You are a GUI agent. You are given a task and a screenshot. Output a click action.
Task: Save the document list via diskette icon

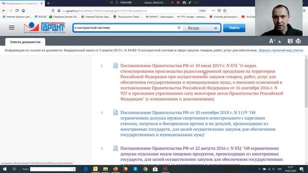(x=290, y=41)
